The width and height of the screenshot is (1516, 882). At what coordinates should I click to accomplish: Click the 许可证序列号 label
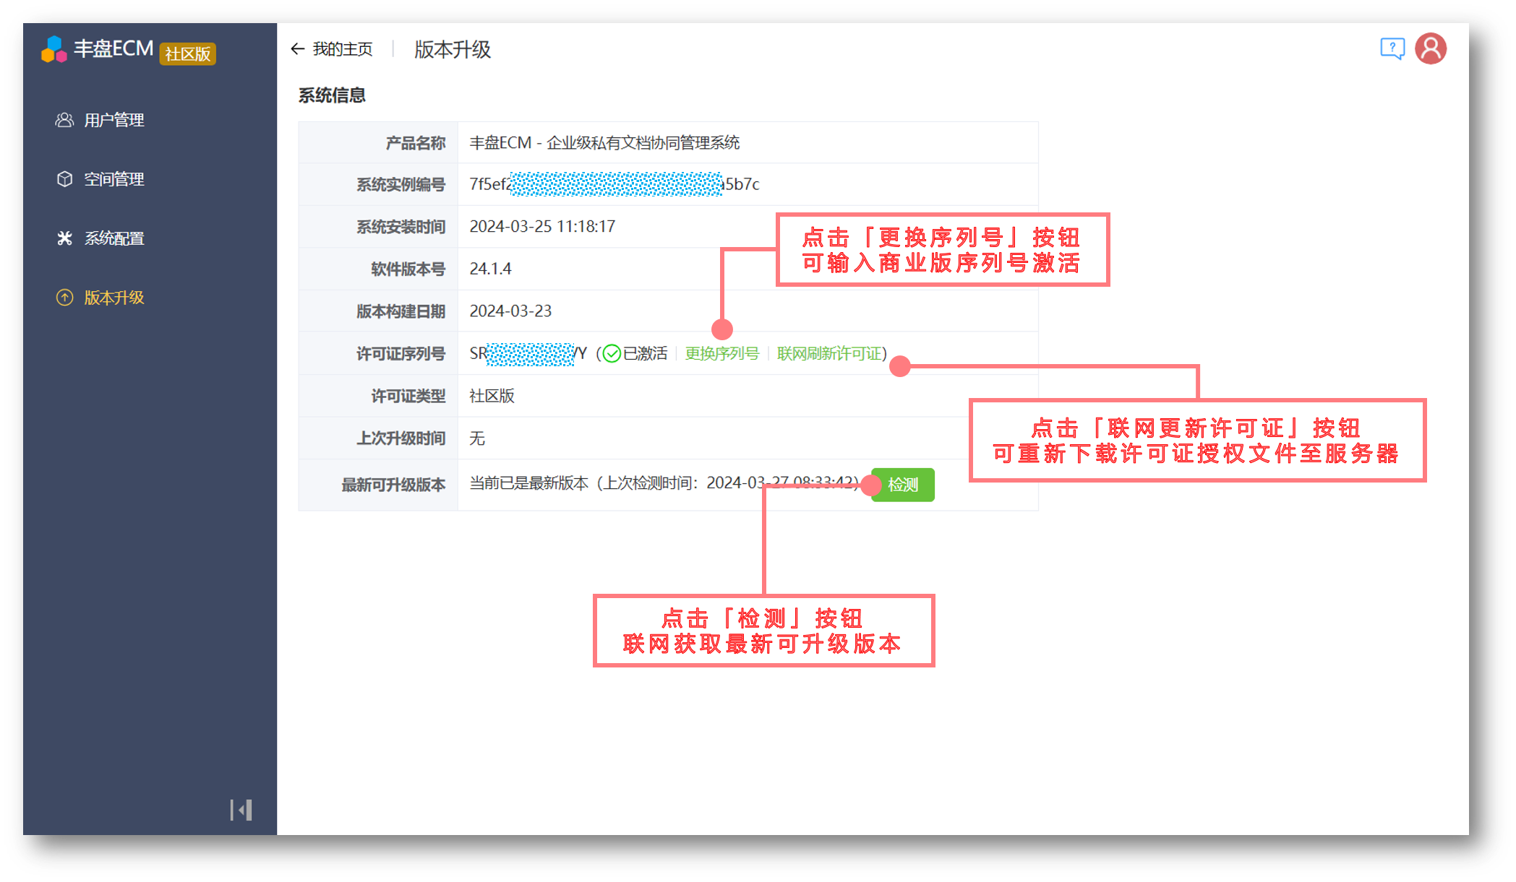[401, 354]
